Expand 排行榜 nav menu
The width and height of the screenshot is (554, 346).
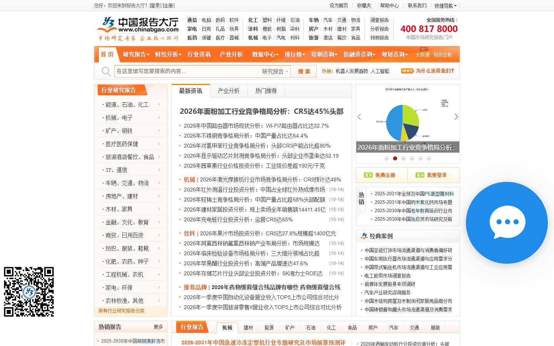pyautogui.click(x=295, y=55)
